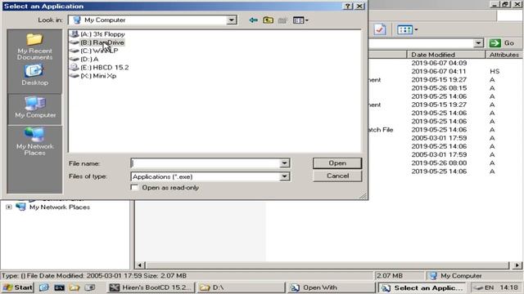Click the Select an Applic... taskbar item
The height and width of the screenshot is (294, 524).
(x=422, y=287)
